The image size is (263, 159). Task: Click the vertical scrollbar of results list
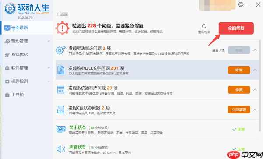[x=260, y=85]
